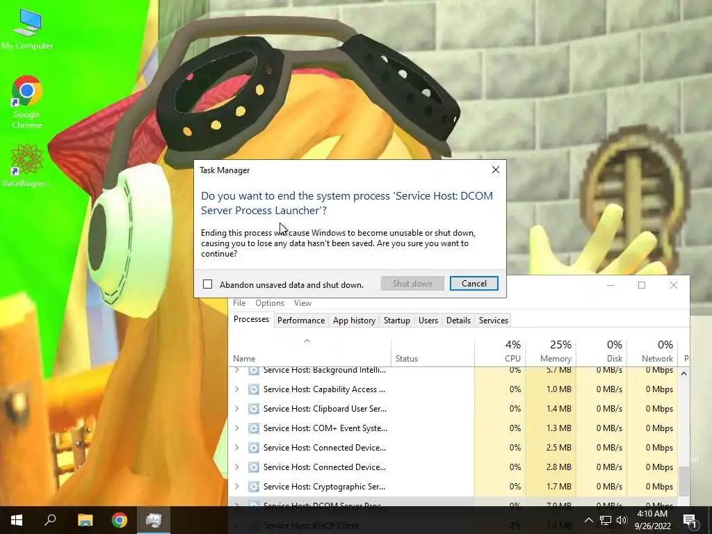Switch to the App history tab
The width and height of the screenshot is (712, 534).
354,320
